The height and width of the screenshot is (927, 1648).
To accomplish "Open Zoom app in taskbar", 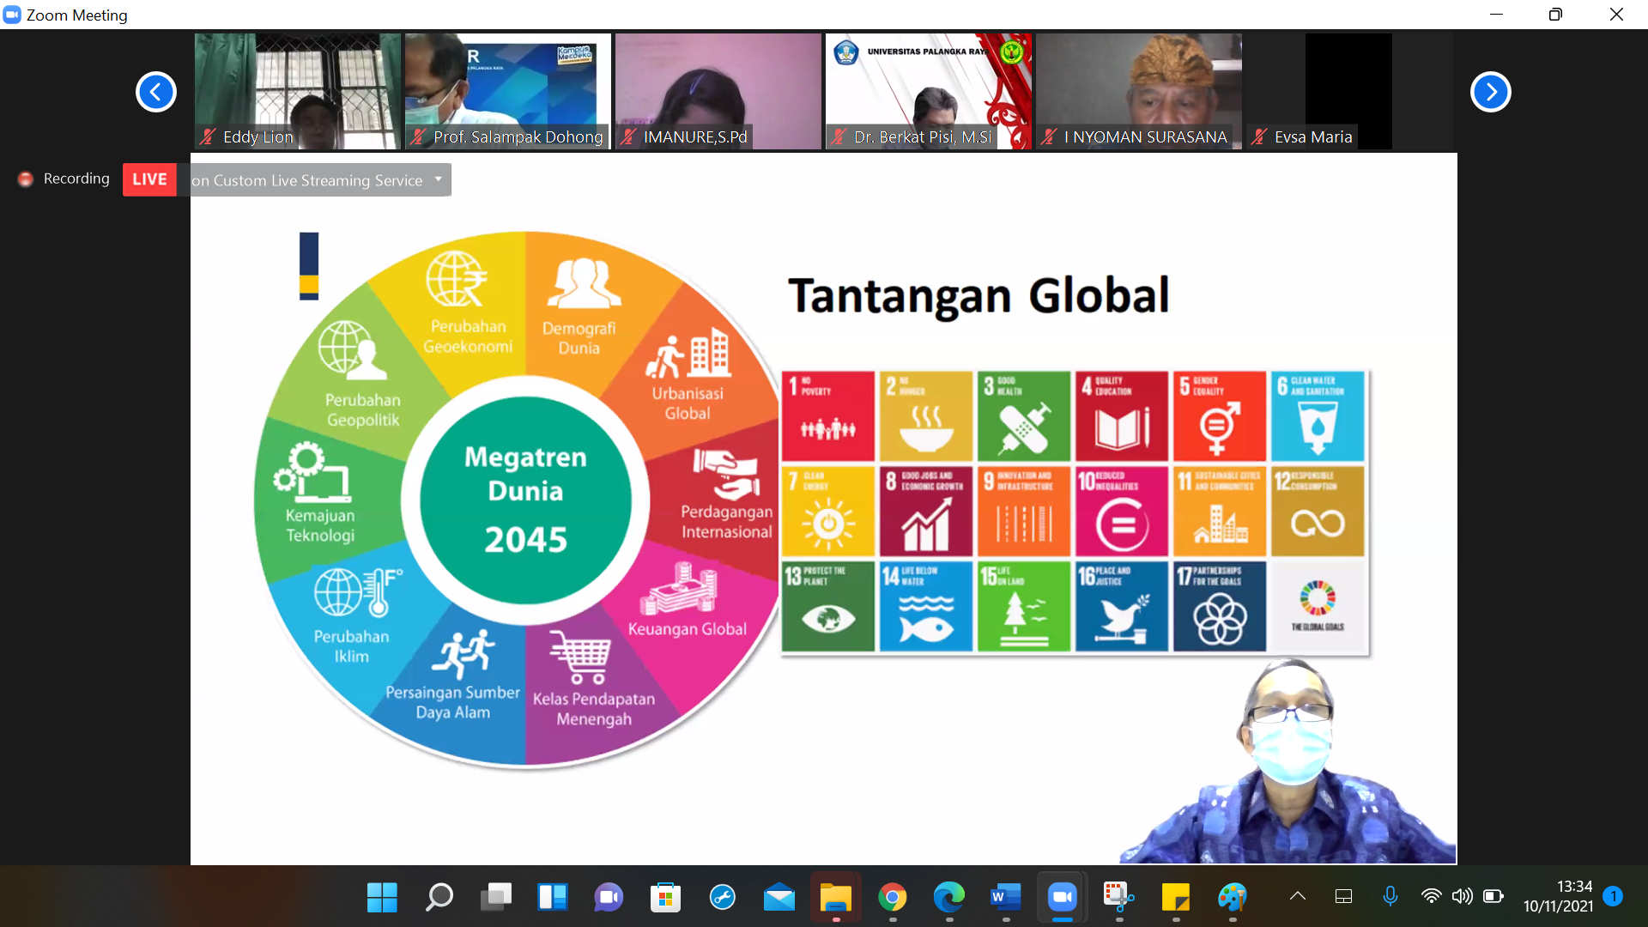I will point(1062,897).
